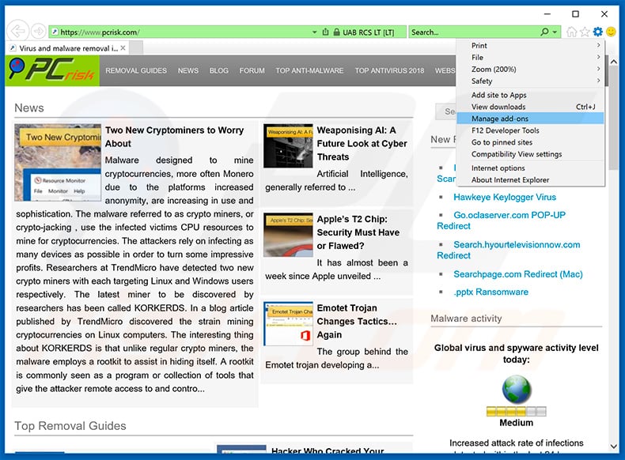Open Weaponising AI article headline
The height and width of the screenshot is (460, 625).
362,143
